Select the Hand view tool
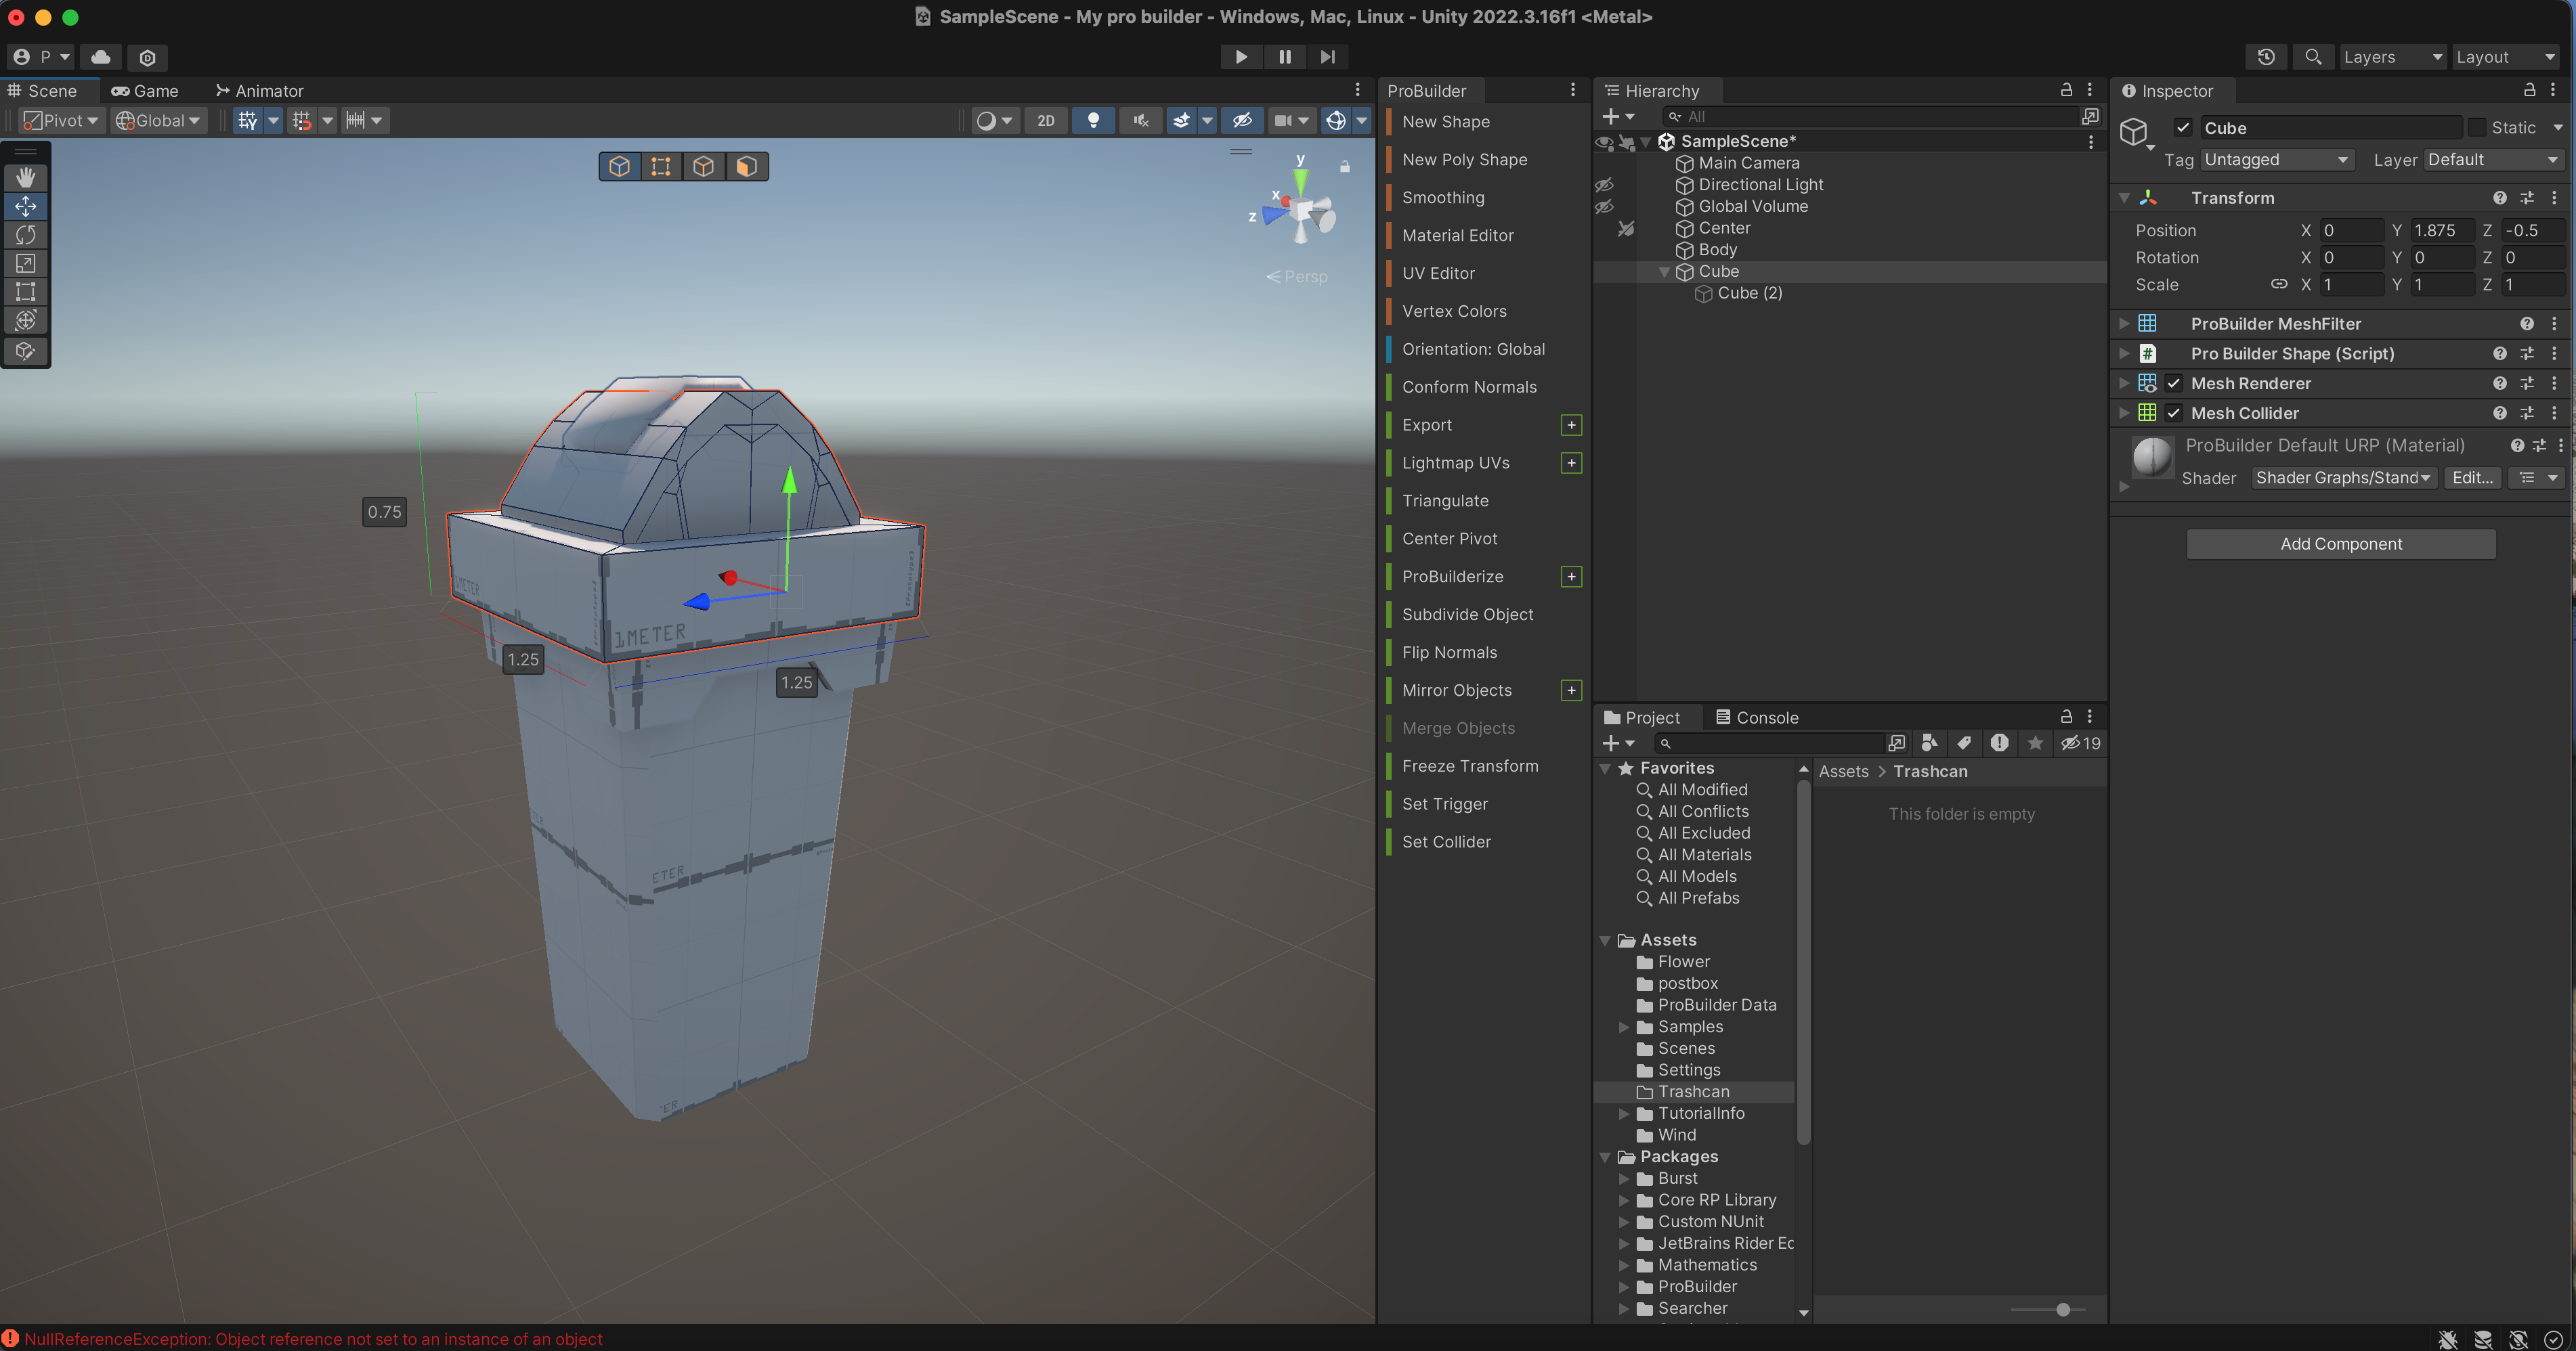 click(x=26, y=177)
